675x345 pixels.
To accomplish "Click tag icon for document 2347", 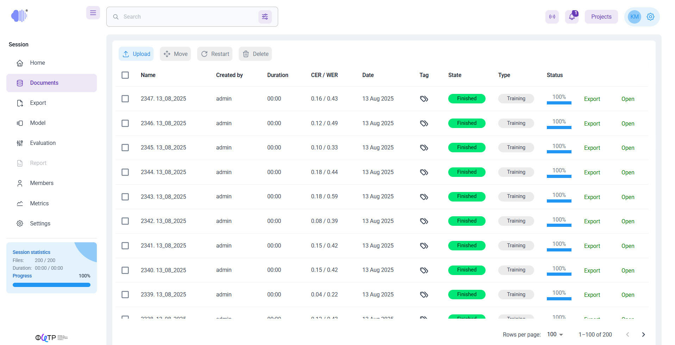I will coord(424,99).
